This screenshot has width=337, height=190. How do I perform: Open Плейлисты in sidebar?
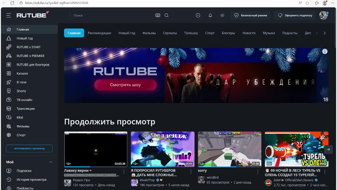(29, 188)
